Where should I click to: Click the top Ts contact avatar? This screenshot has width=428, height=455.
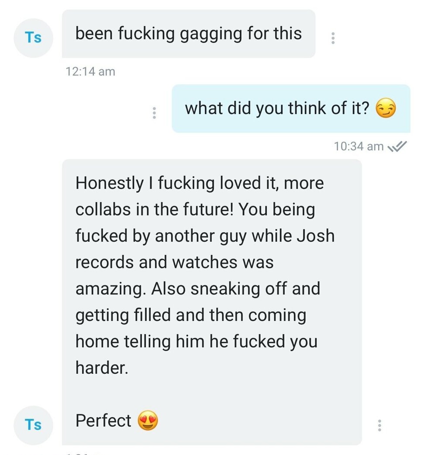33,38
